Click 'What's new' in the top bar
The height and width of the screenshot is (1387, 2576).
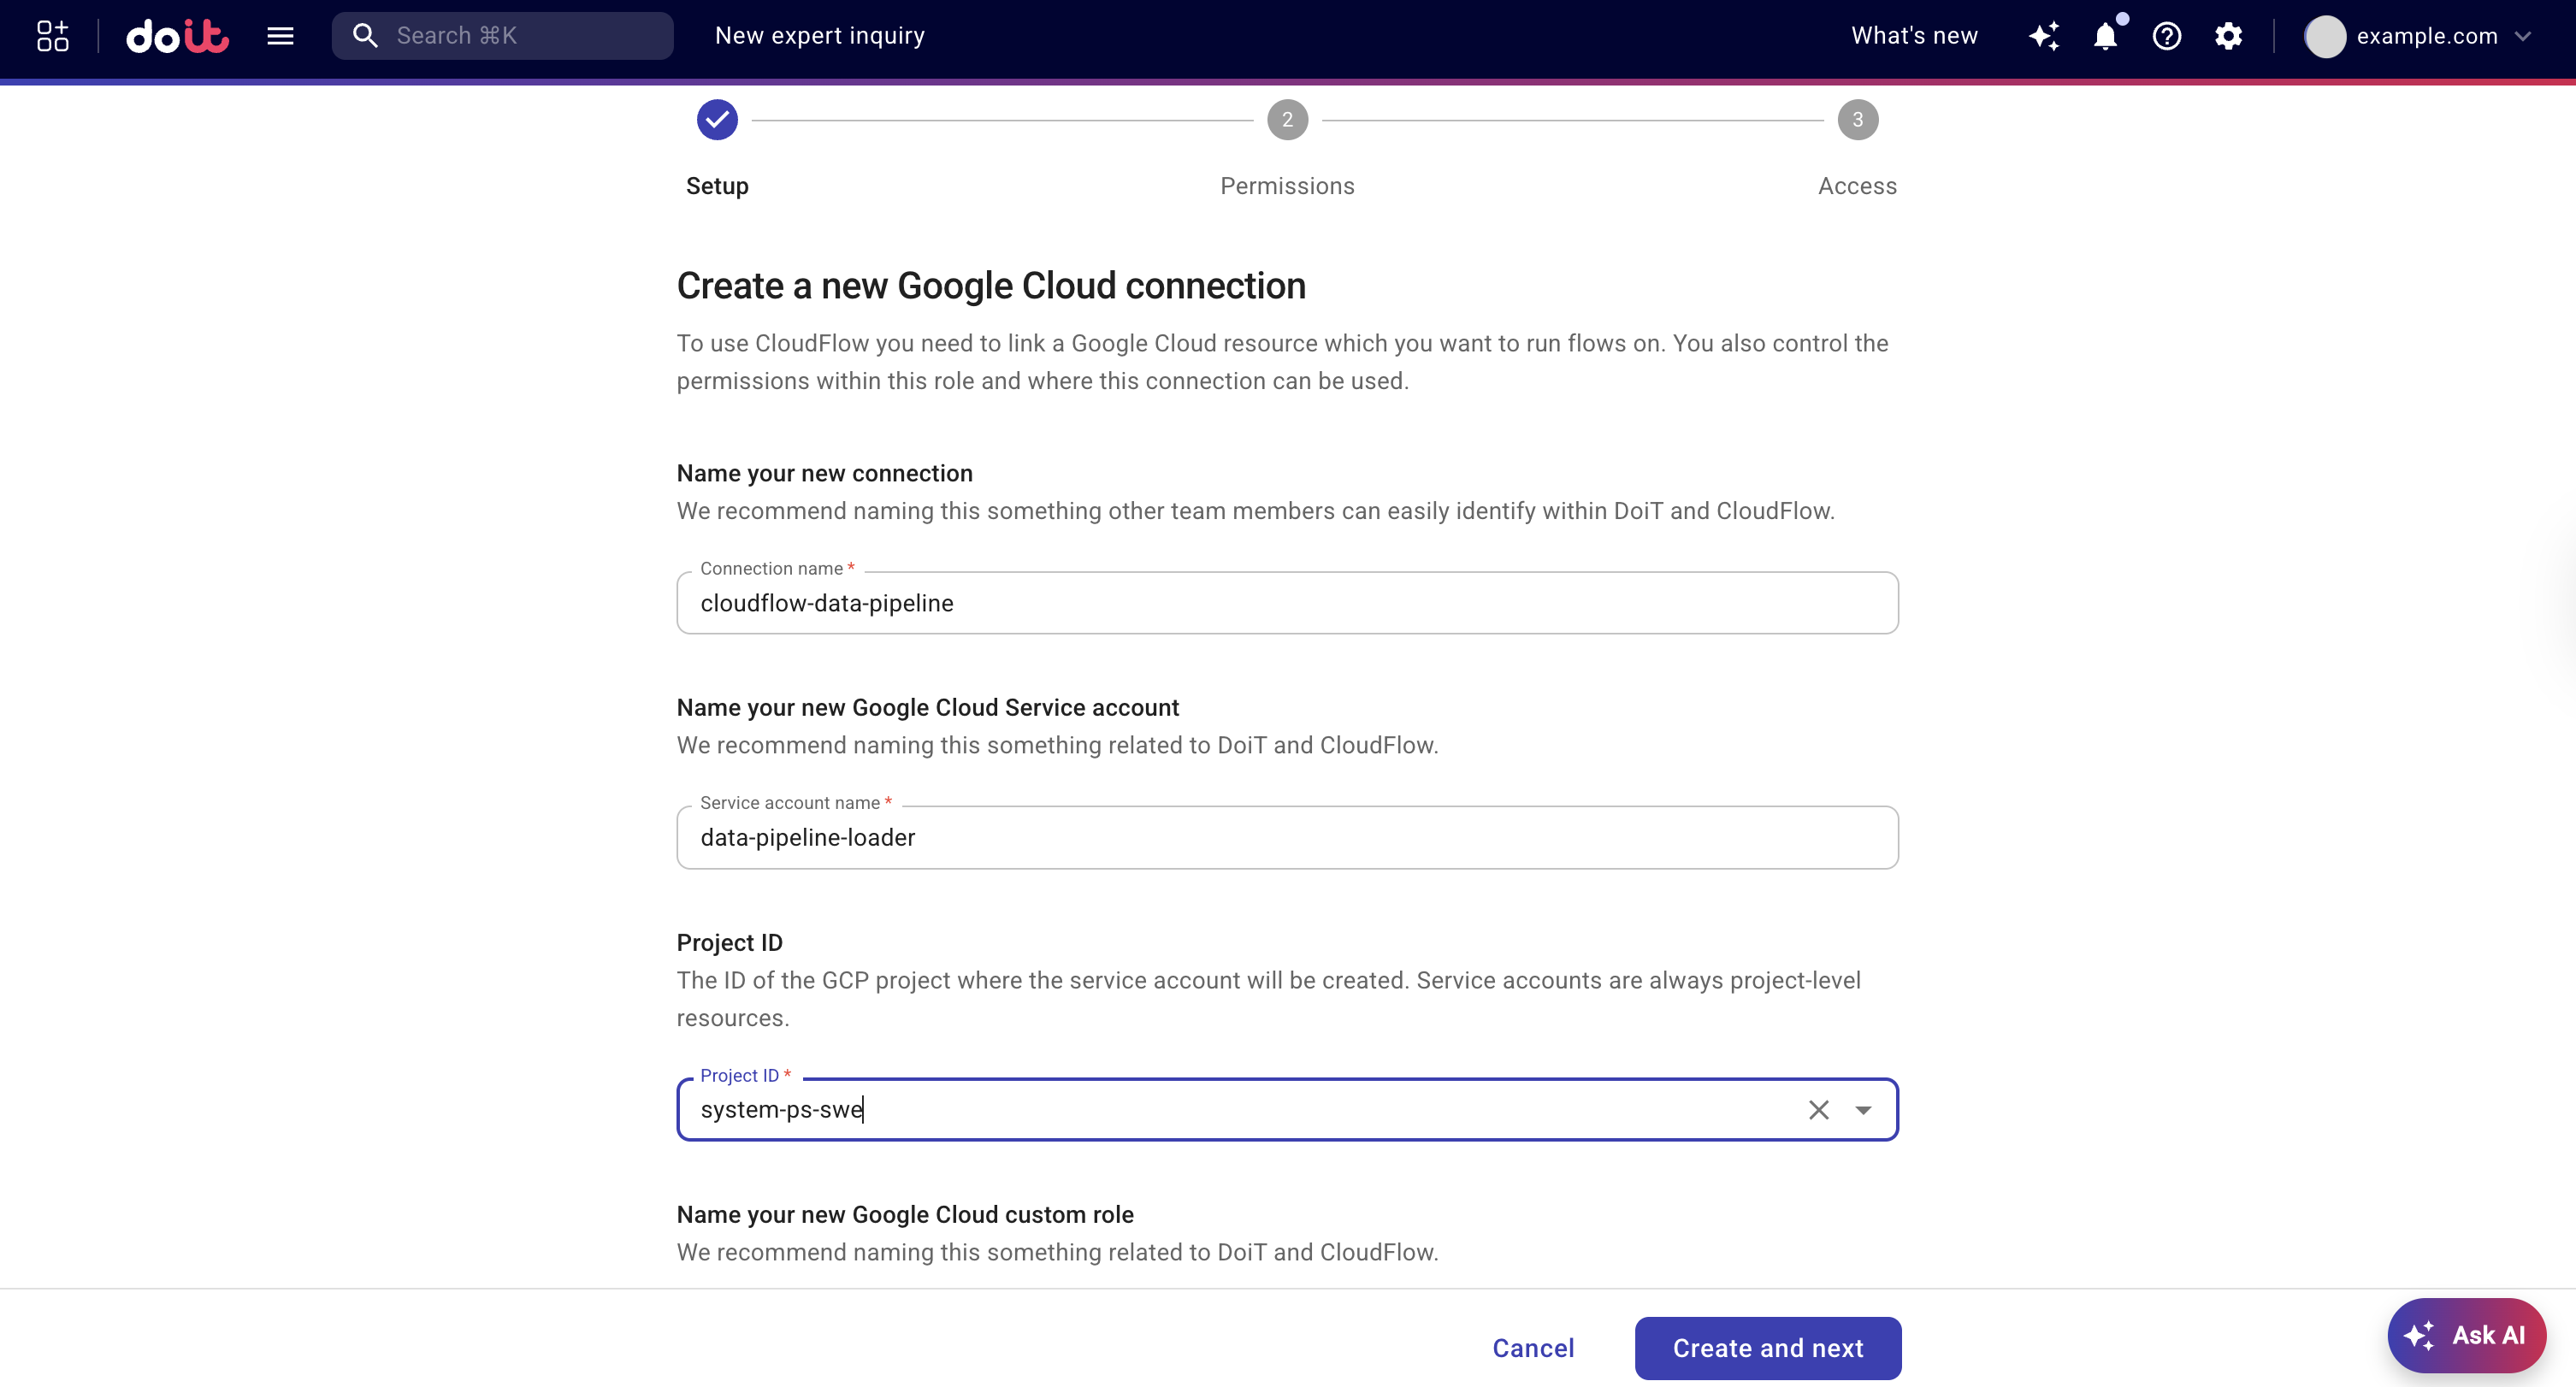coord(1913,35)
